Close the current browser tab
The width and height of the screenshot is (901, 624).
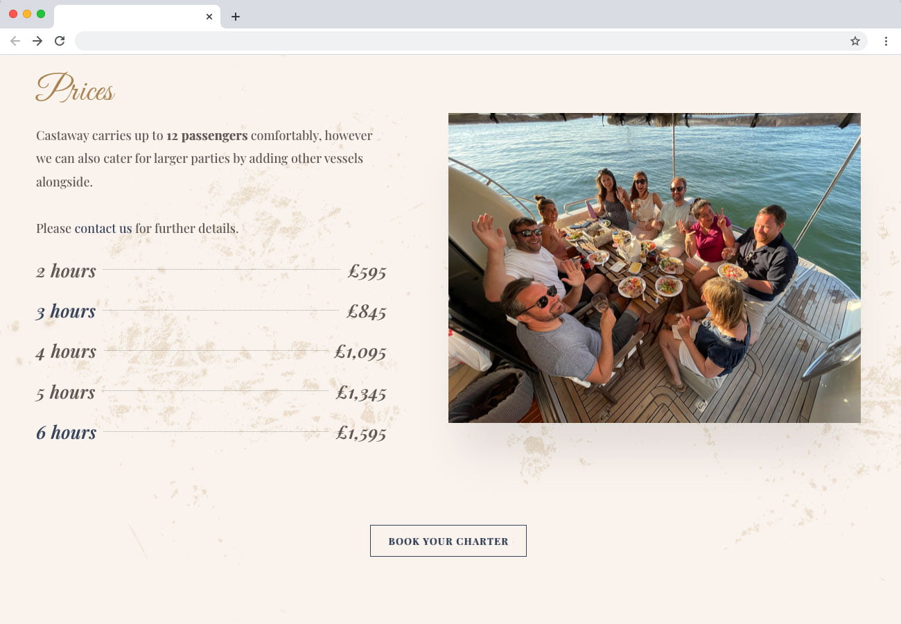pyautogui.click(x=209, y=17)
